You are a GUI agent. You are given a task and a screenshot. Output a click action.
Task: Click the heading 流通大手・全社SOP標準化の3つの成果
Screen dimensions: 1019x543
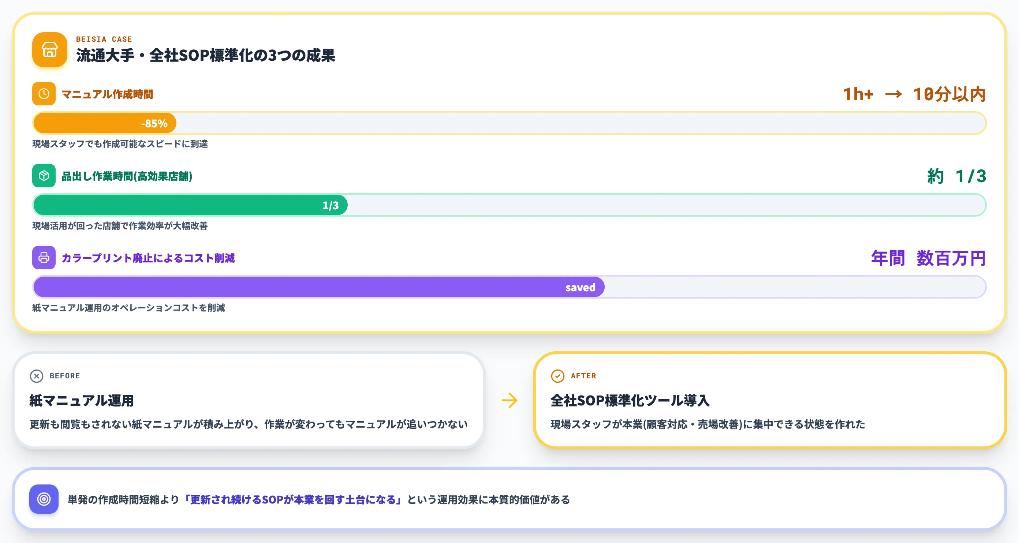click(206, 55)
